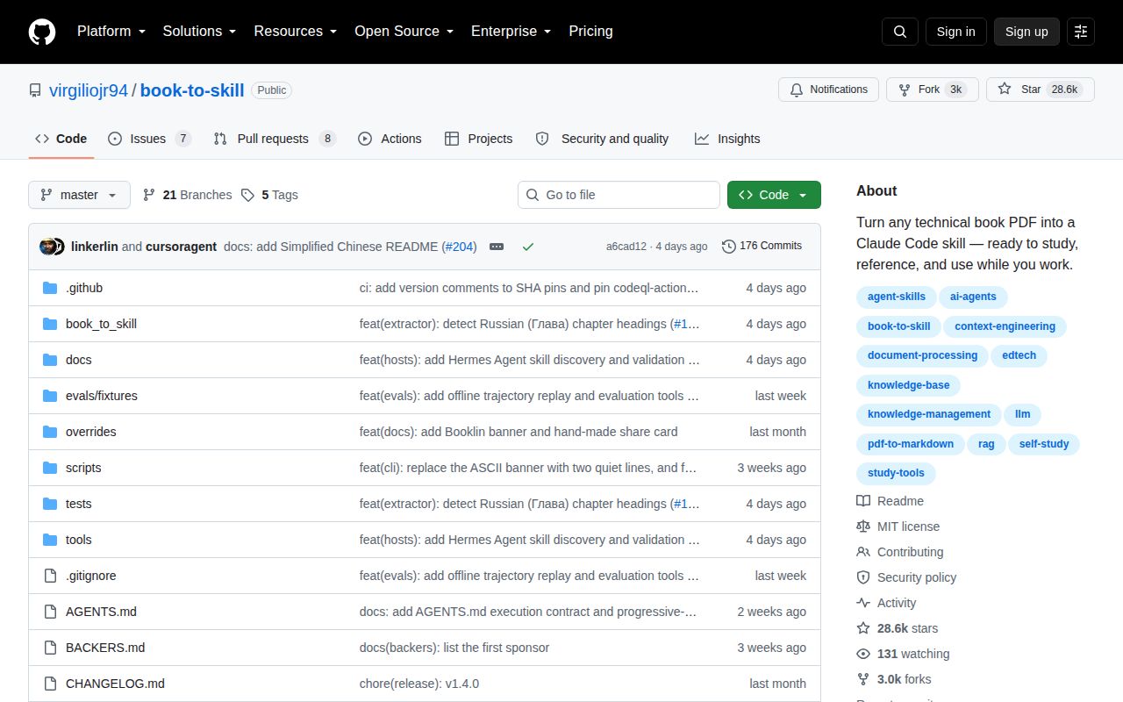
Task: Switch to the Insights tab
Action: 727,139
